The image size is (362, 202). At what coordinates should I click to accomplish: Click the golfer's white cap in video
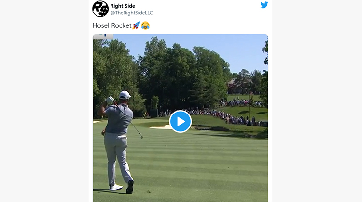[125, 95]
